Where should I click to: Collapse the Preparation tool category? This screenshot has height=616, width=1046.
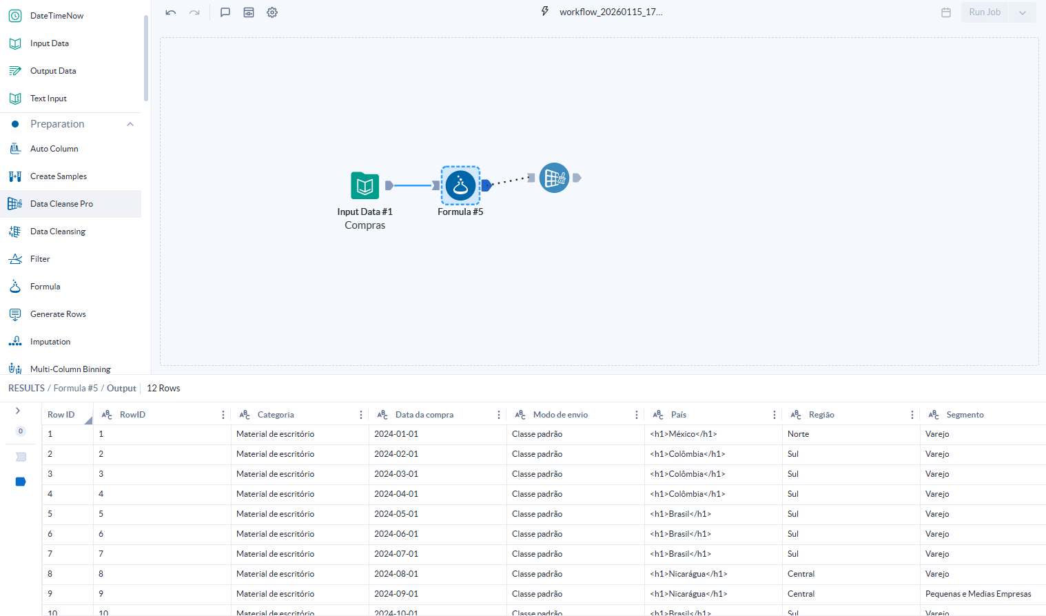pyautogui.click(x=130, y=124)
